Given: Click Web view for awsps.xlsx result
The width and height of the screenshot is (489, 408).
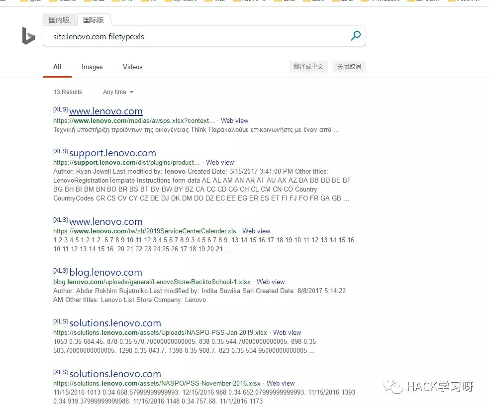Looking at the screenshot, I should (x=234, y=121).
